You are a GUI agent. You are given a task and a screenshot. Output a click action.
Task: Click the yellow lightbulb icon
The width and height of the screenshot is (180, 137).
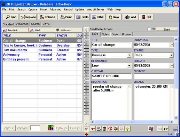point(127,129)
